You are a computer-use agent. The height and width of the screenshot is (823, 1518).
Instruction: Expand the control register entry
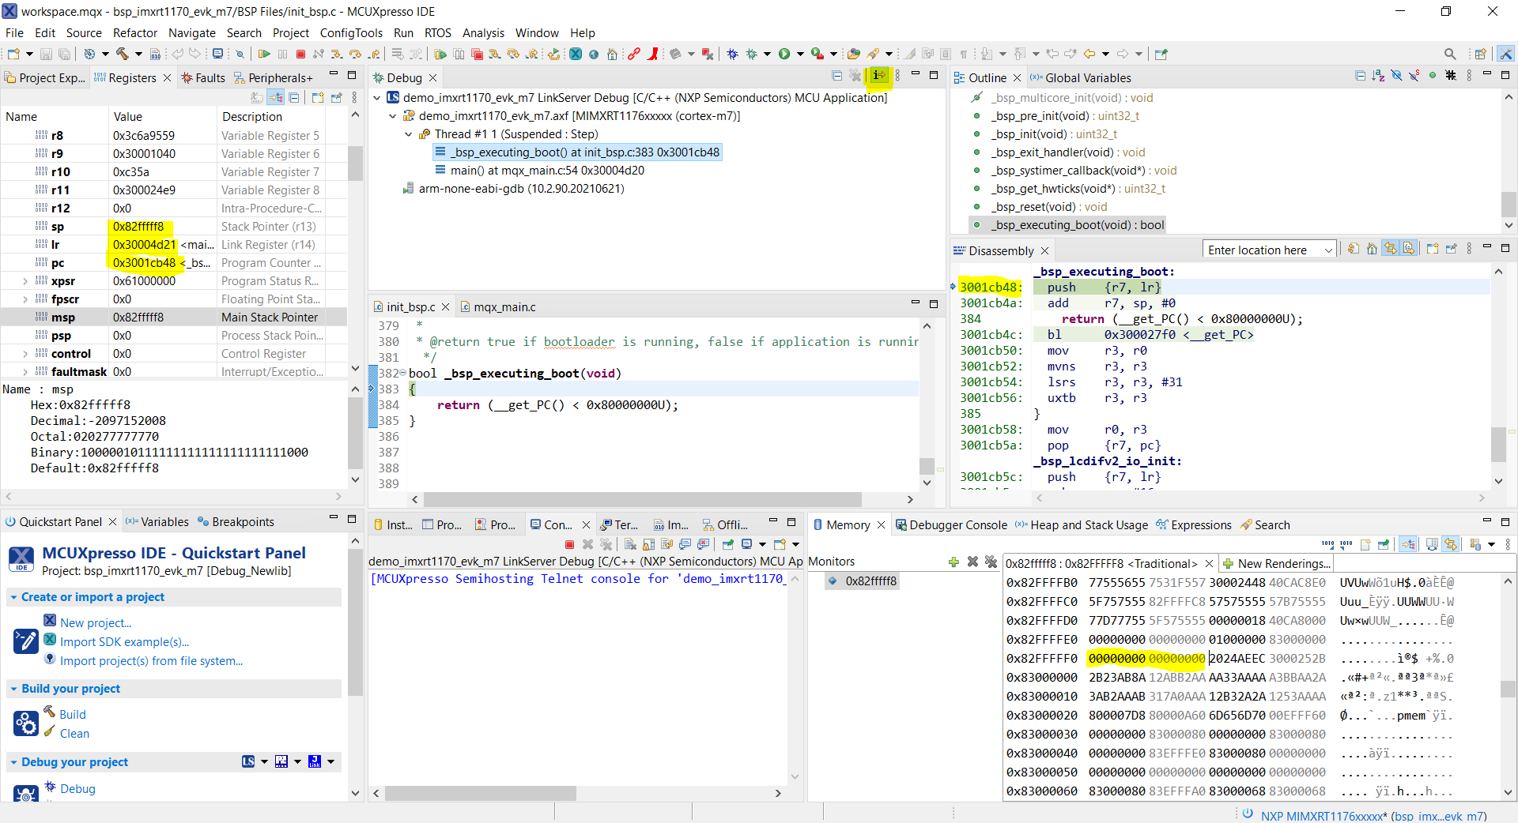tap(25, 353)
